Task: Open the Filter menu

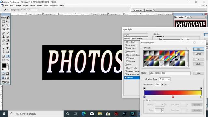Action: click(x=39, y=6)
